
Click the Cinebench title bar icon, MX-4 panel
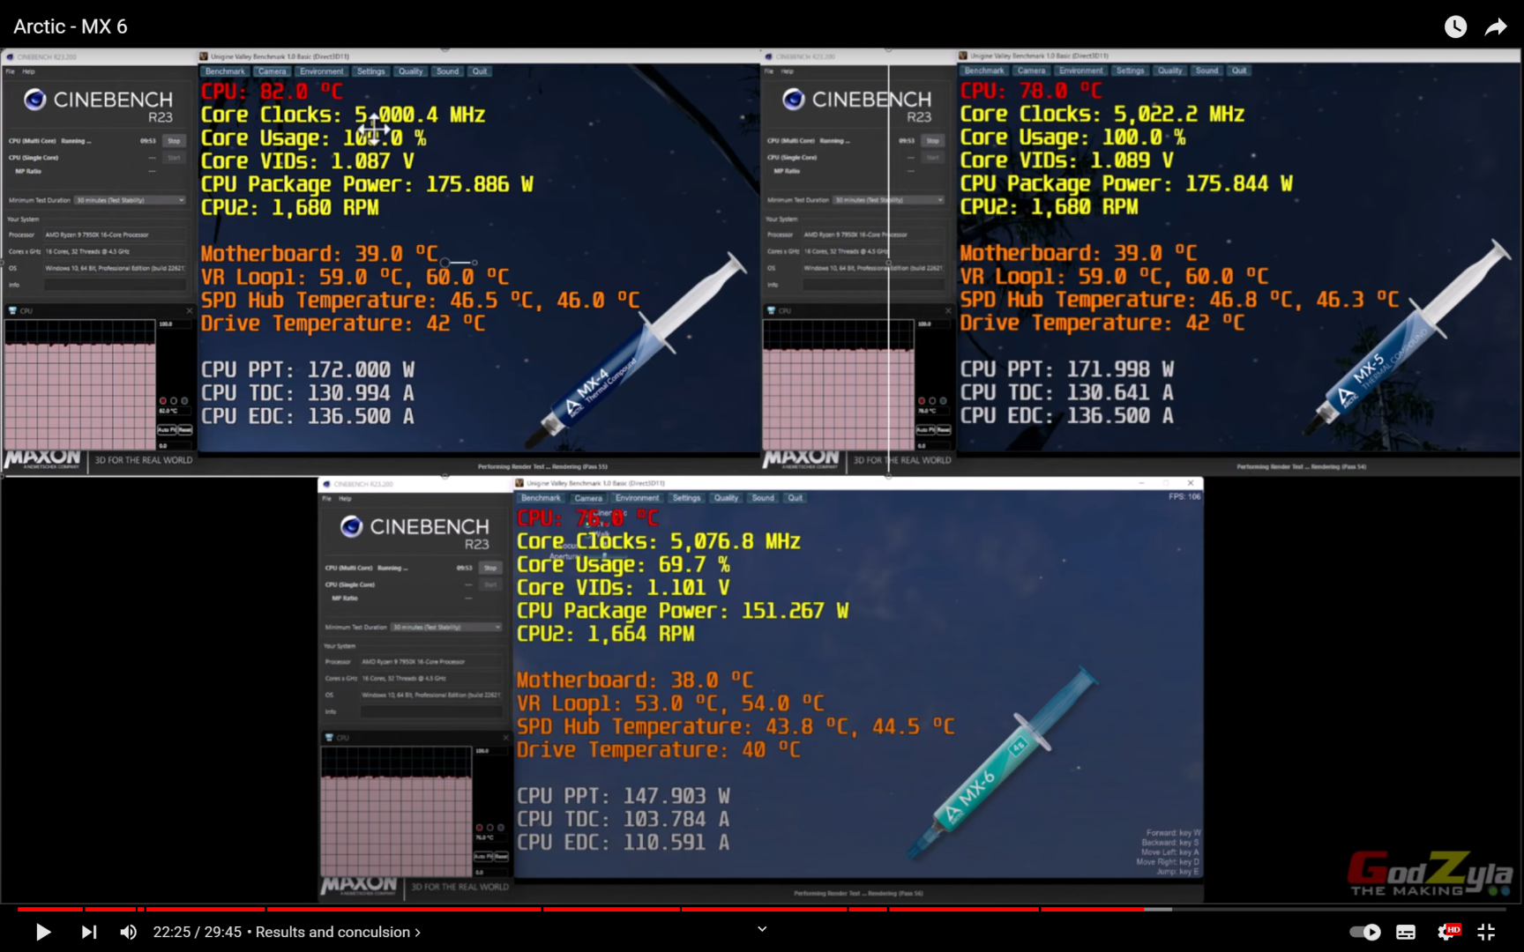10,56
